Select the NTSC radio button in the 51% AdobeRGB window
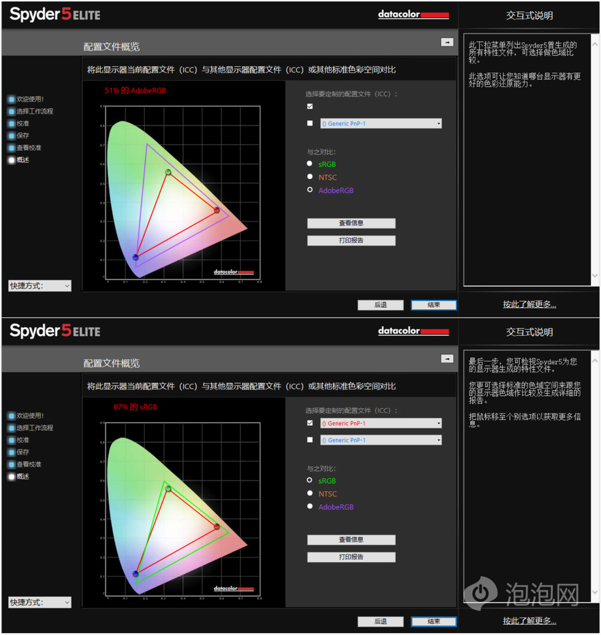 (309, 177)
